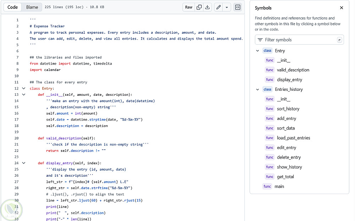Switch to the Blame view
Screen dimensions: 355x221
coord(32,7)
